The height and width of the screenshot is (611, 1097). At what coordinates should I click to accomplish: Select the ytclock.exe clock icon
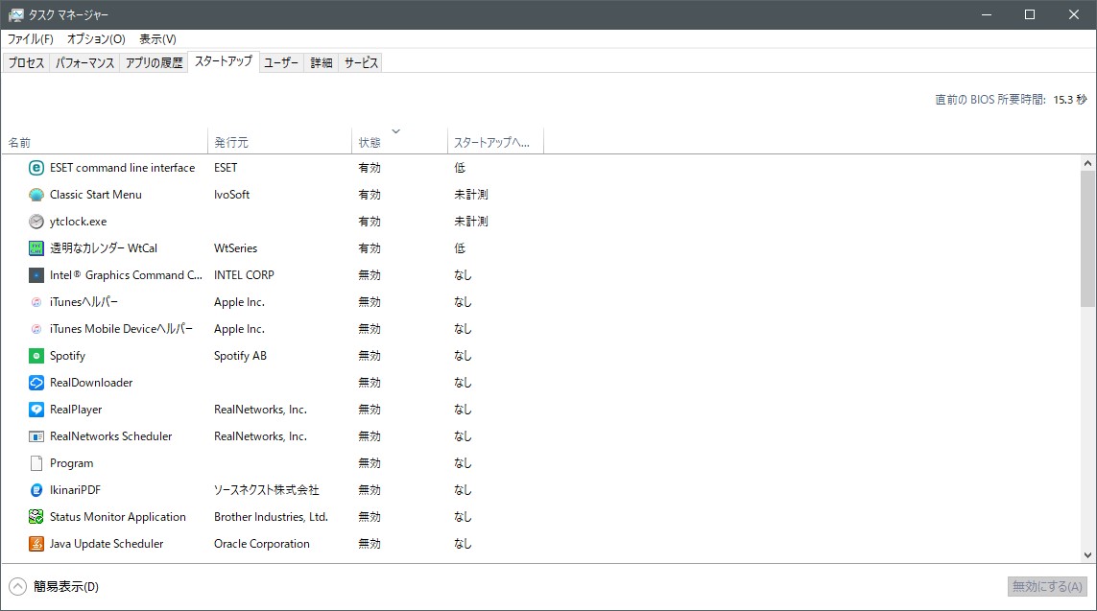pos(36,222)
